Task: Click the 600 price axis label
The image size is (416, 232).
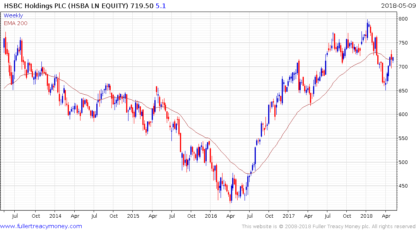Action: [403, 114]
